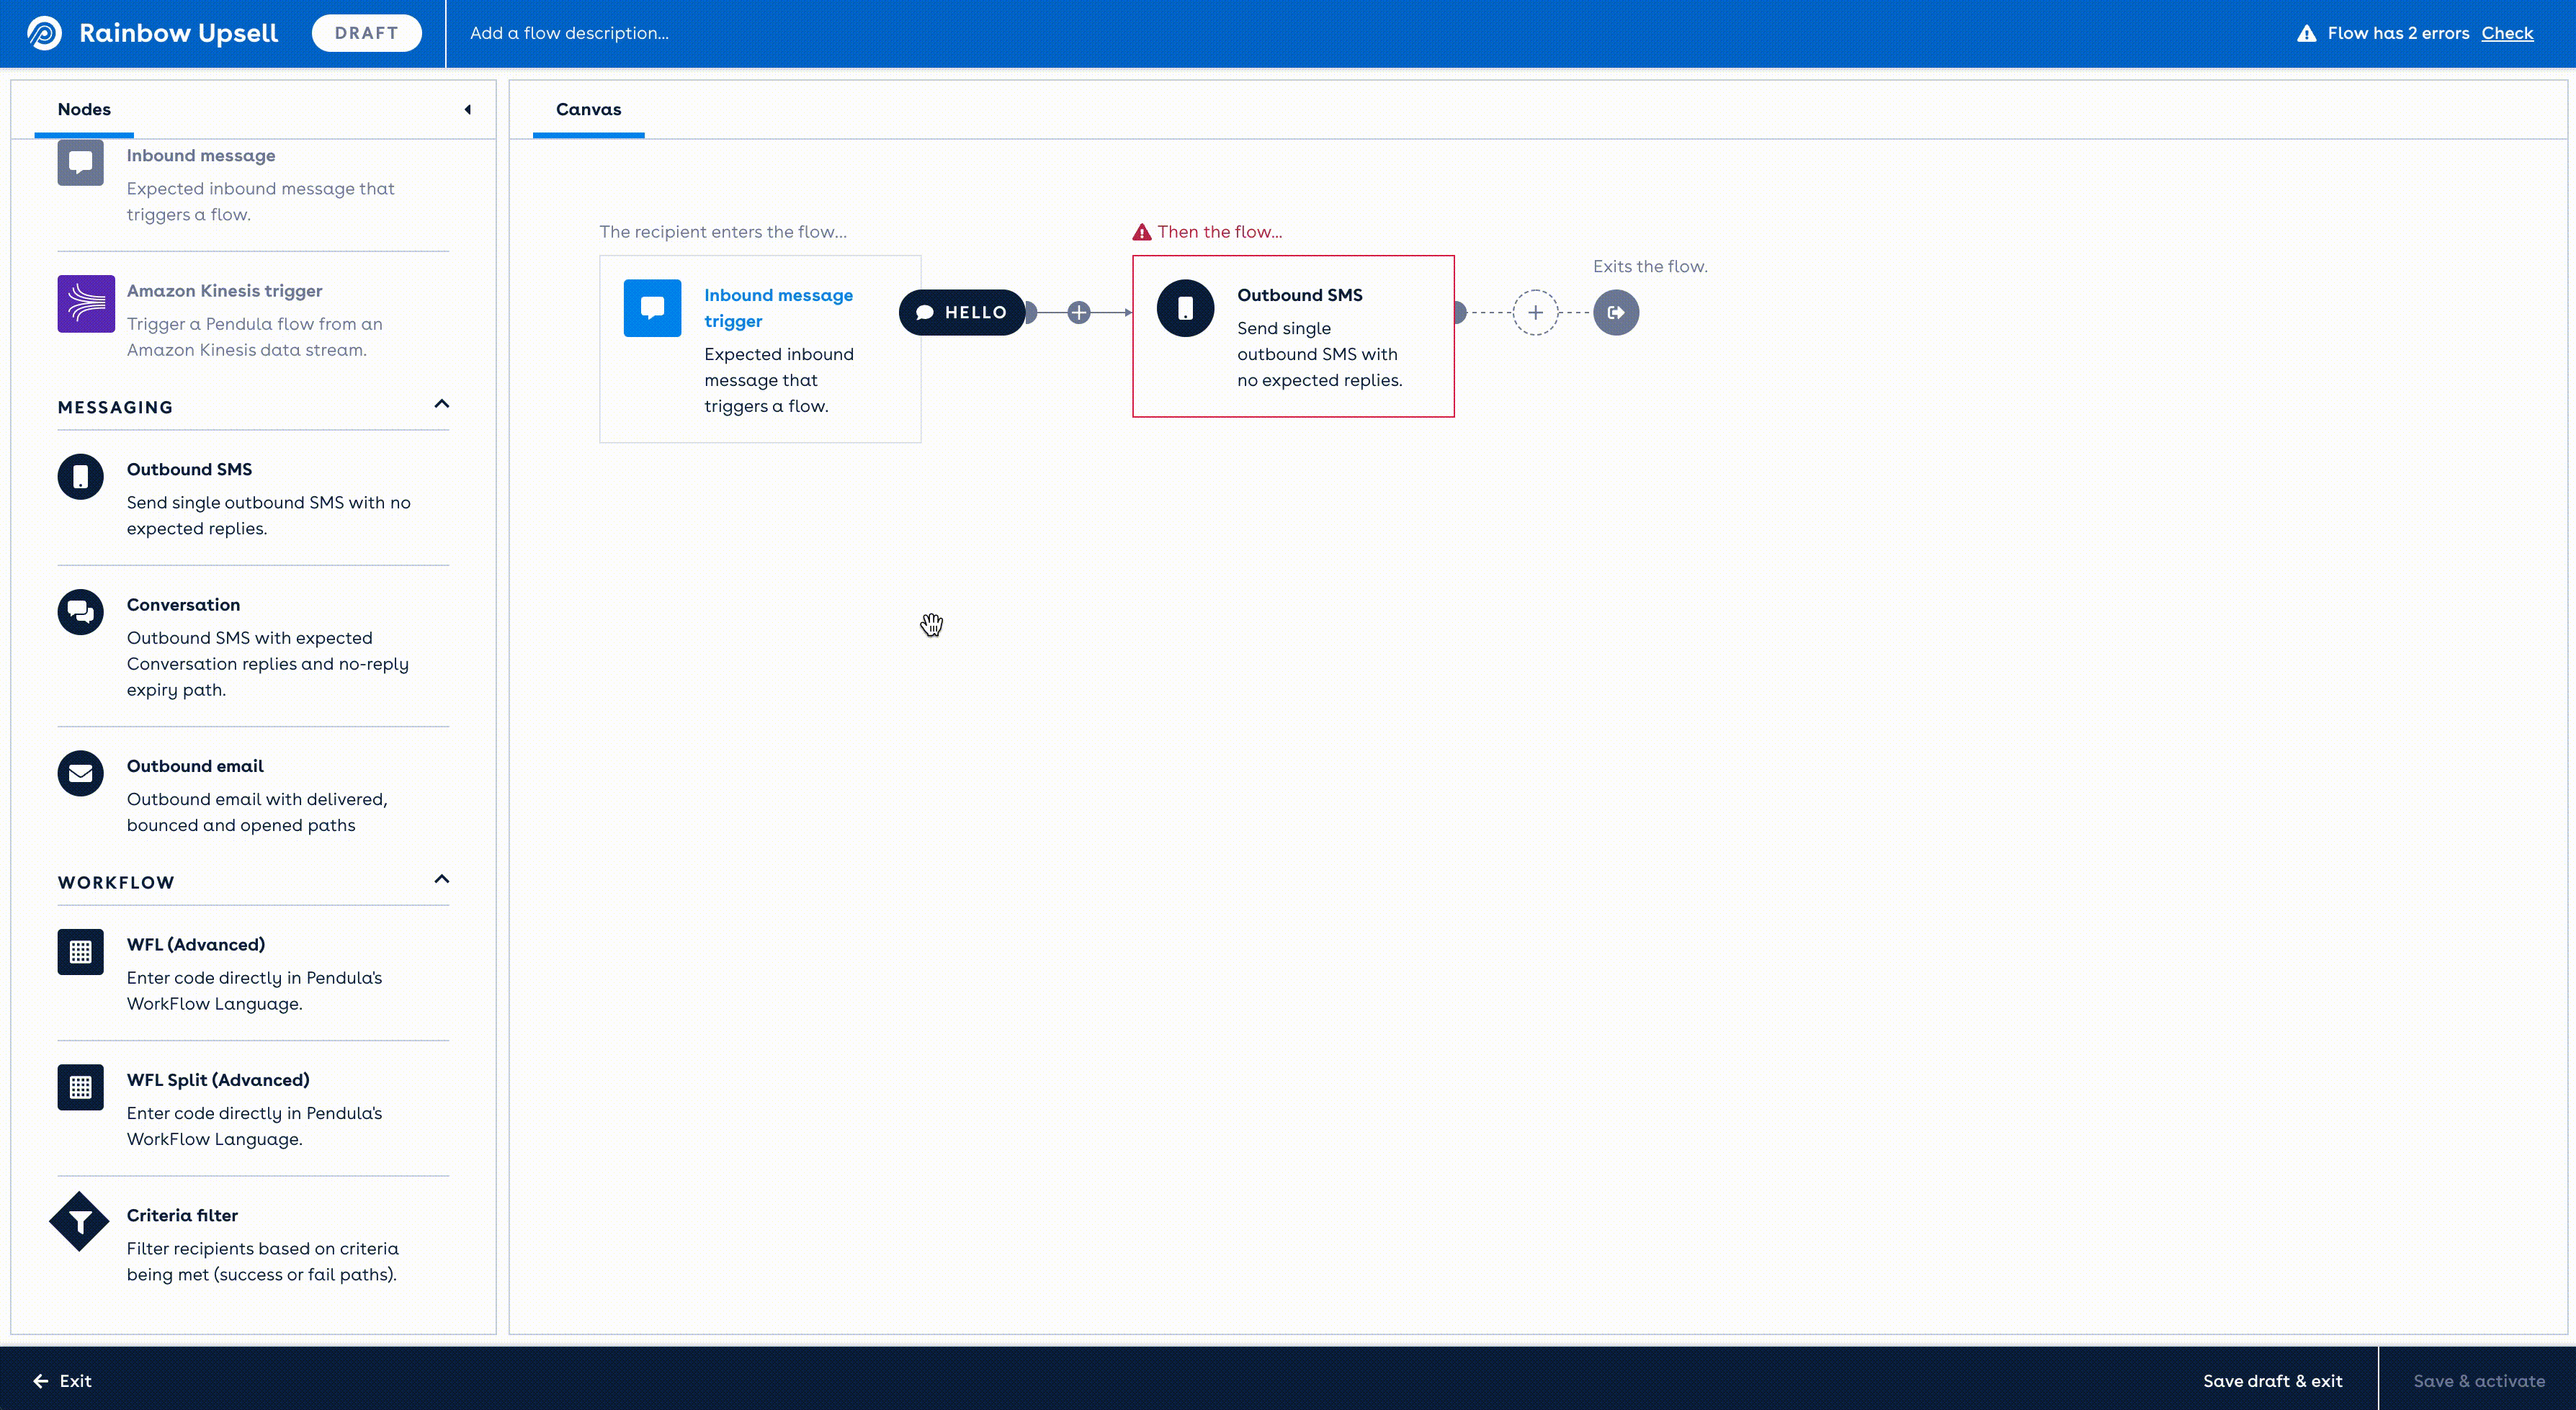The image size is (2576, 1410).
Task: Click the 'Inbound message' title in Nodes list
Action: (201, 156)
